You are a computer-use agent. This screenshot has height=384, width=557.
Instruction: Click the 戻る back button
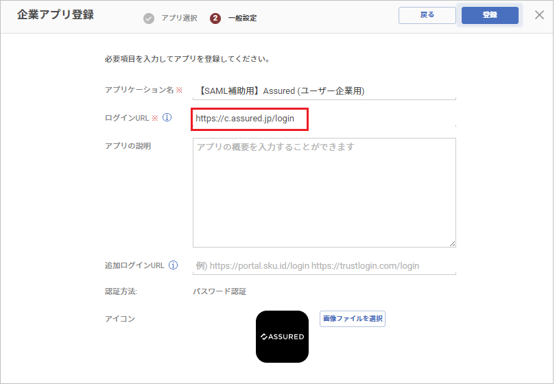click(x=427, y=15)
